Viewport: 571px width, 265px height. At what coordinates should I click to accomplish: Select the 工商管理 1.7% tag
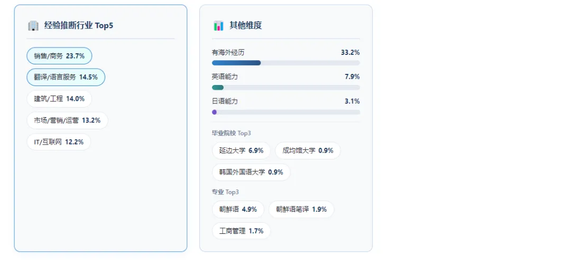point(241,231)
